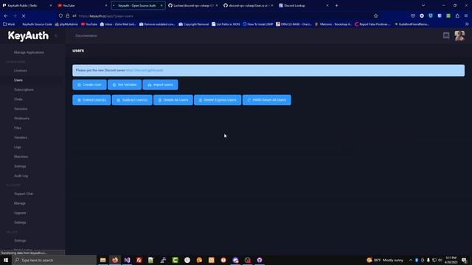472x265 pixels.
Task: Open Visual Studio from the taskbar
Action: pos(127,260)
